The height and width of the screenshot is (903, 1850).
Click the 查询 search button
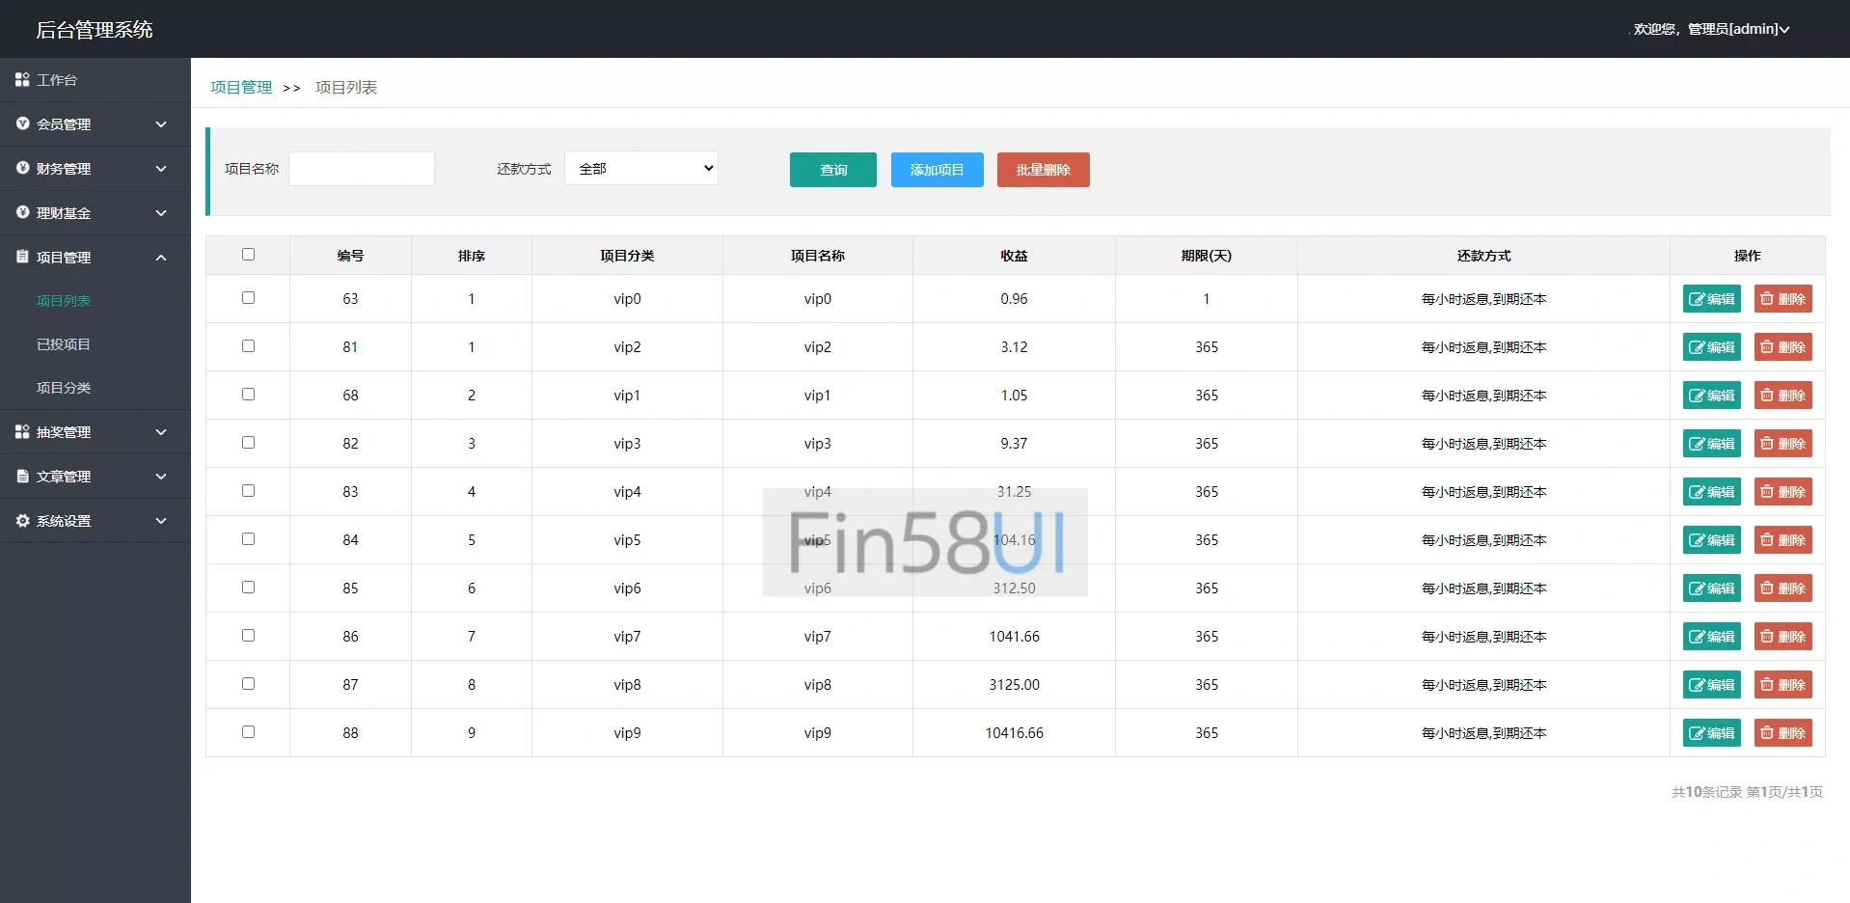pos(832,170)
